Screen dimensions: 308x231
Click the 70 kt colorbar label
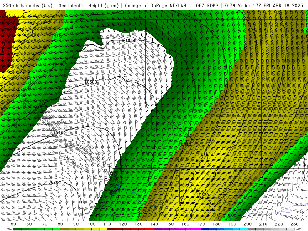(x=45, y=224)
